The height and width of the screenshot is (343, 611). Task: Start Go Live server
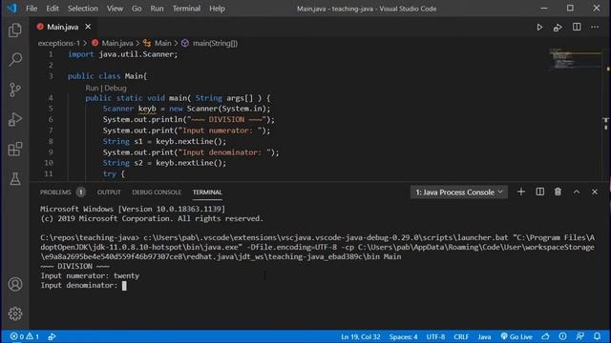tap(516, 336)
